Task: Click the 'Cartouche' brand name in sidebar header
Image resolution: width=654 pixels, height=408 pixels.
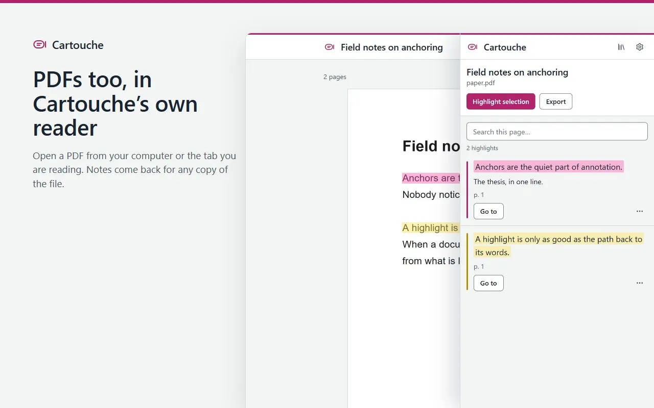Action: pos(505,47)
